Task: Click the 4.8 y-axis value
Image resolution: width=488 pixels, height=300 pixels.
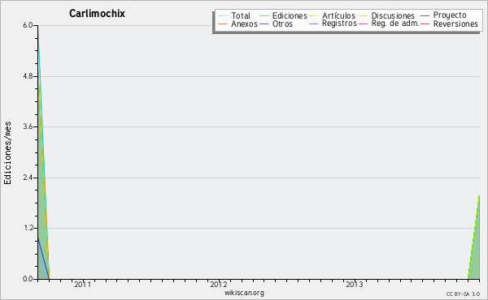Action: [28, 76]
